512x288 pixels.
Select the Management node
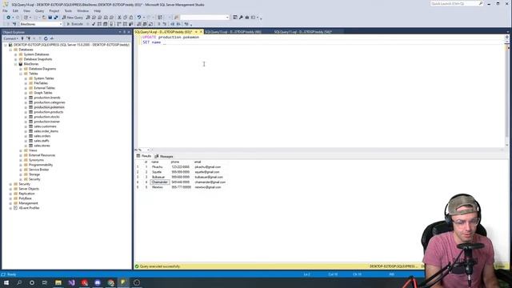28,203
